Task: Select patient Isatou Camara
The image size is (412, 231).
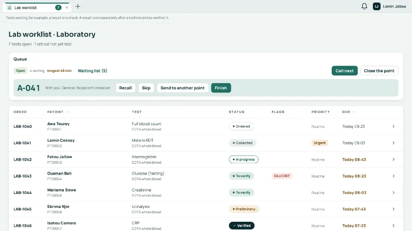Action: (61, 223)
